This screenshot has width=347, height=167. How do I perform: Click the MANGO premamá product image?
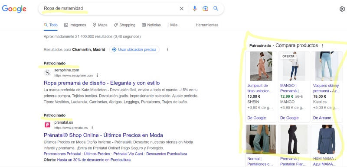pyautogui.click(x=294, y=66)
